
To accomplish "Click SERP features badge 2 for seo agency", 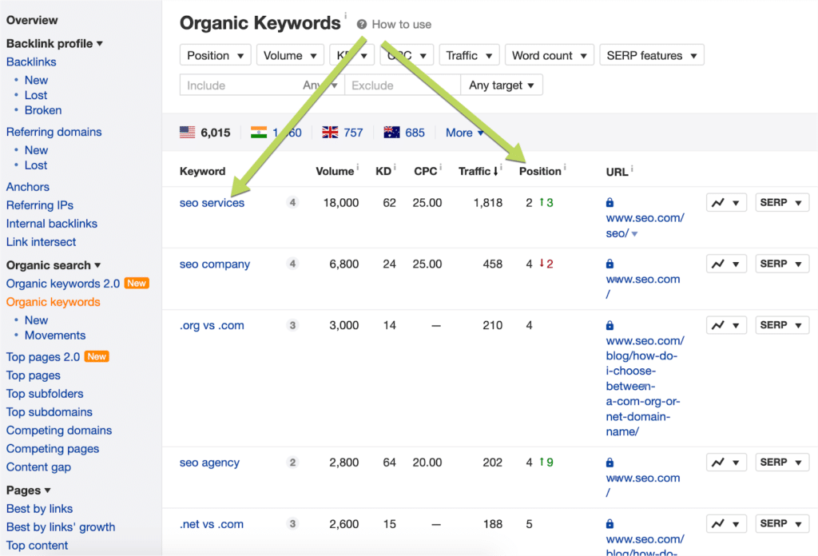I will pos(292,463).
